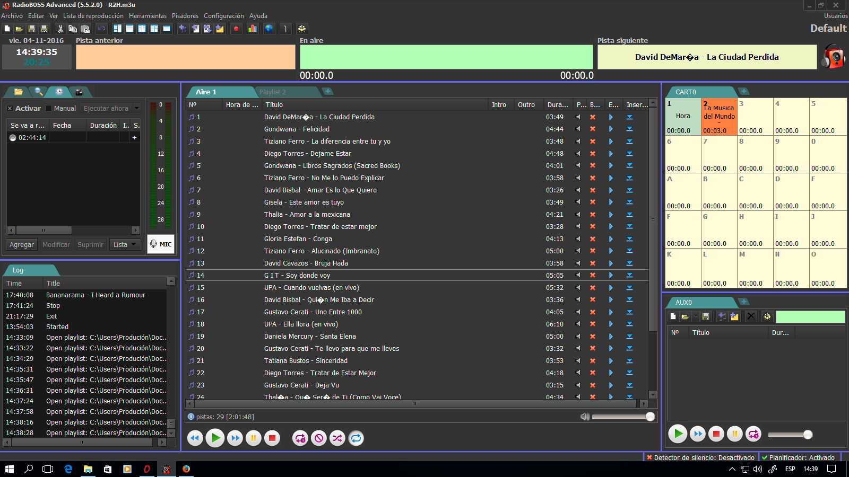This screenshot has height=477, width=849.
Task: Adjust the main player volume slider
Action: point(623,417)
